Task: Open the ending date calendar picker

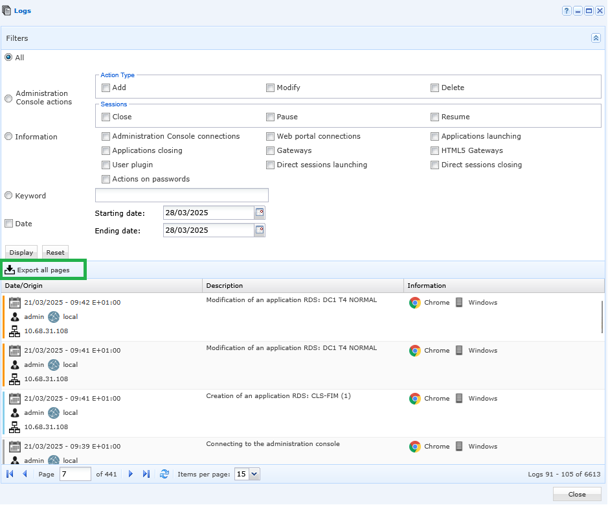Action: pos(260,230)
